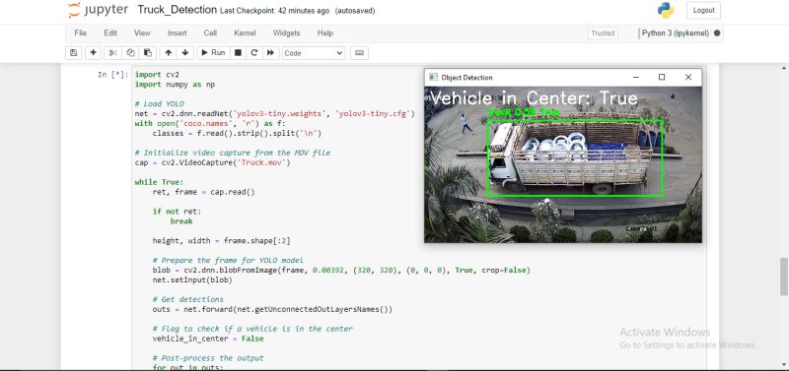Click the Truck_Detection notebook title
Screen dimensions: 789x371
click(178, 10)
